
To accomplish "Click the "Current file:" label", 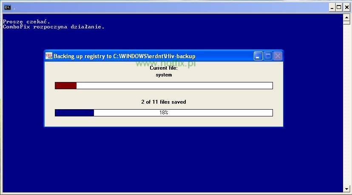I will click(x=164, y=68).
